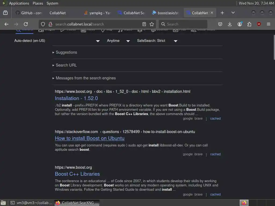
Task: Open cached link for stackoverflow result
Action: pos(215,154)
